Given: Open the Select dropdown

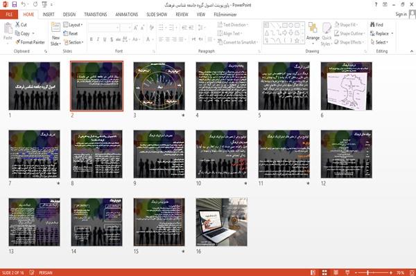Looking at the screenshot, I should point(379,42).
